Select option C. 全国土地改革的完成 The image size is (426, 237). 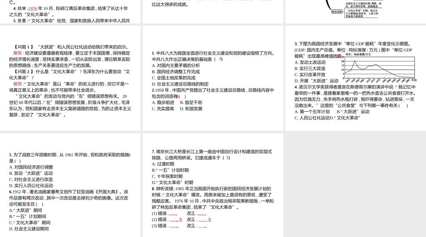[x=174, y=78]
